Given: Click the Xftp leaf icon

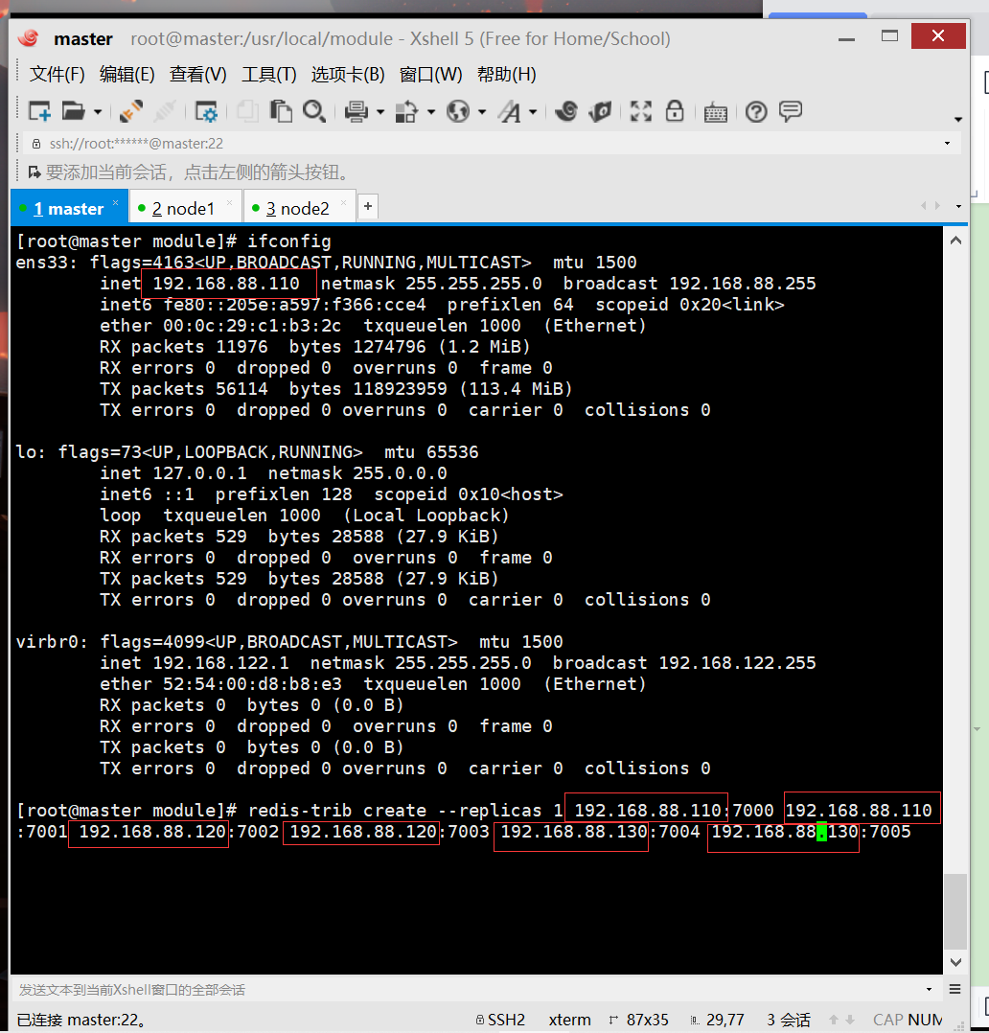Looking at the screenshot, I should tap(600, 111).
